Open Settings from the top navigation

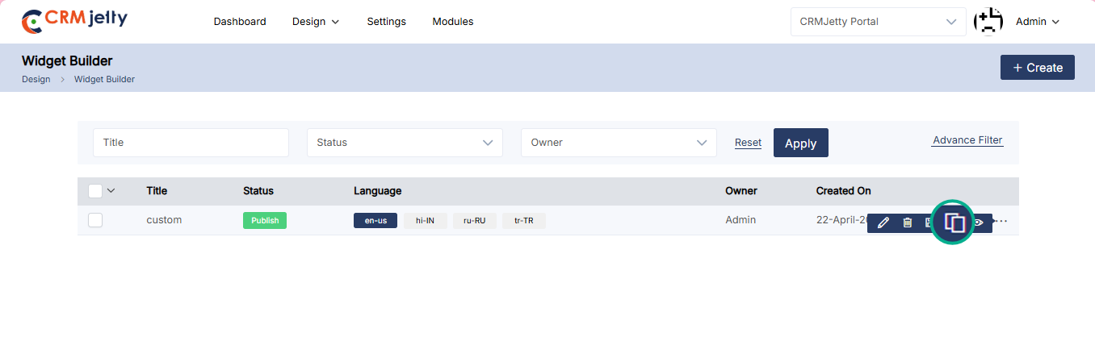coord(386,22)
